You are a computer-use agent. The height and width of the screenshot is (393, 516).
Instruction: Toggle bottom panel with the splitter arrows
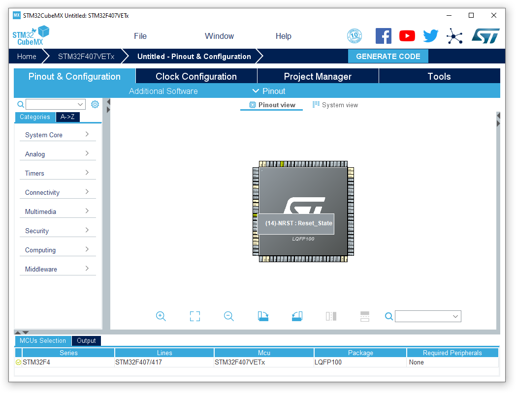click(x=22, y=333)
